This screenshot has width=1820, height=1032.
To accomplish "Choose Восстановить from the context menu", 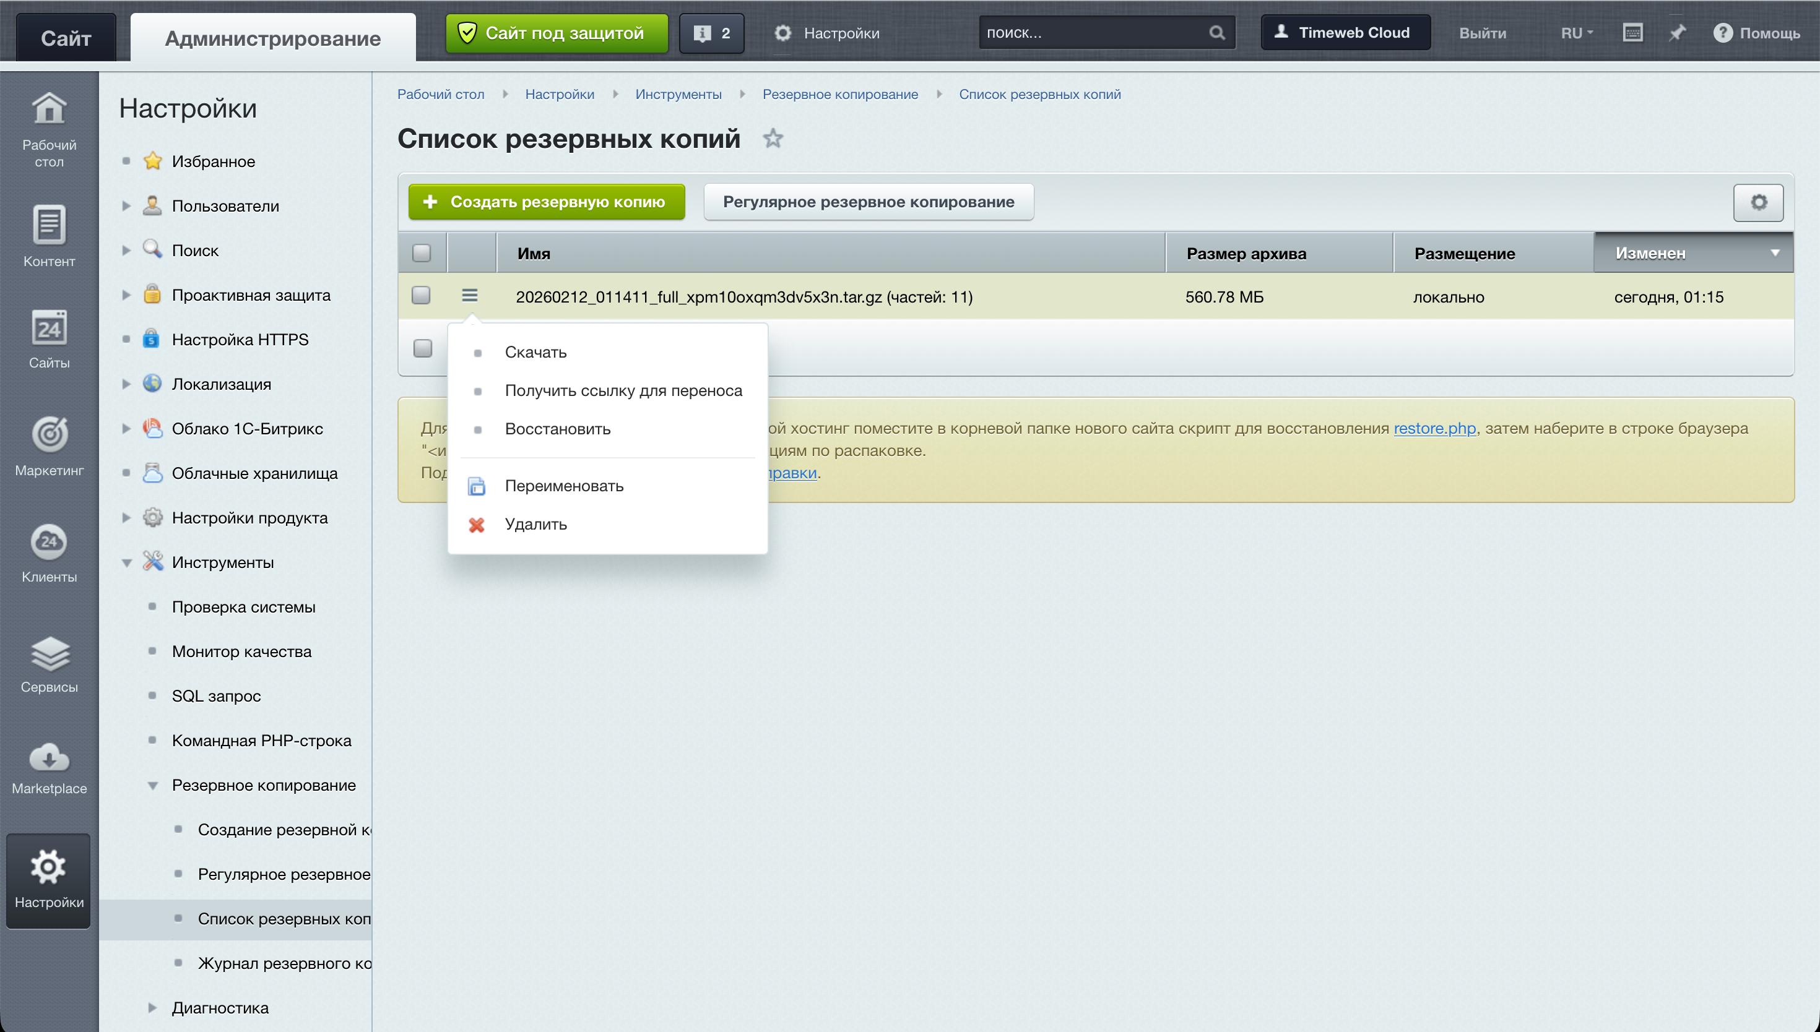I will click(557, 429).
